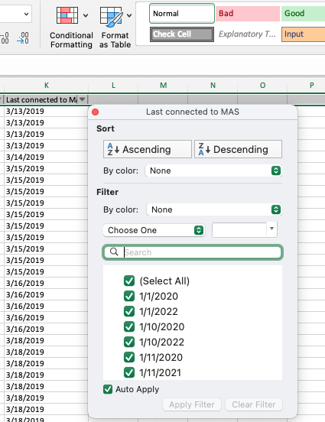Open the Filter By color dropdown
The image size is (325, 422).
[214, 209]
